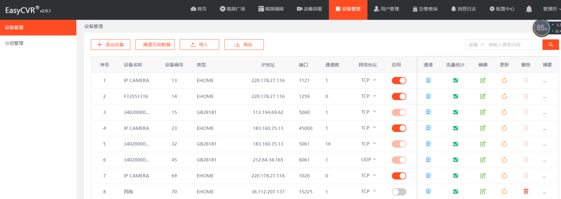The image size is (561, 199).
Task: Open 录像回看 in top navigation
Action: point(309,9)
